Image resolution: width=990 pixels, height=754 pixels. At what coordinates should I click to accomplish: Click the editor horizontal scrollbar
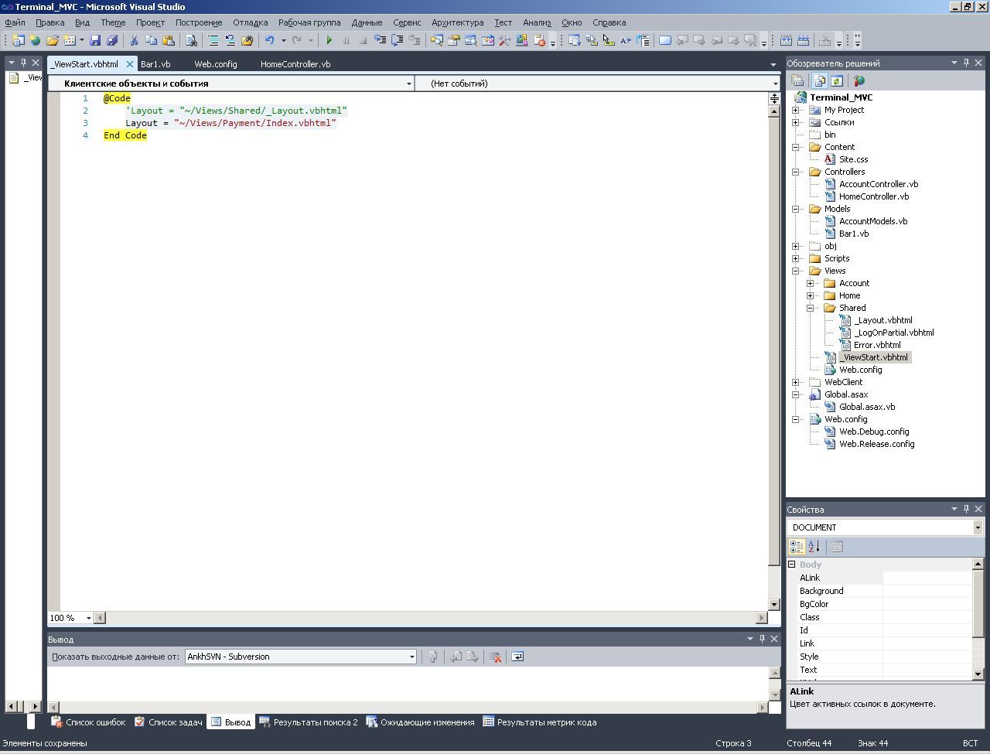[x=431, y=618]
